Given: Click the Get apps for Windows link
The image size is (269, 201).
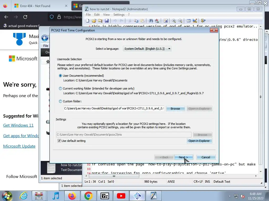Looking at the screenshot, I should point(21,136).
